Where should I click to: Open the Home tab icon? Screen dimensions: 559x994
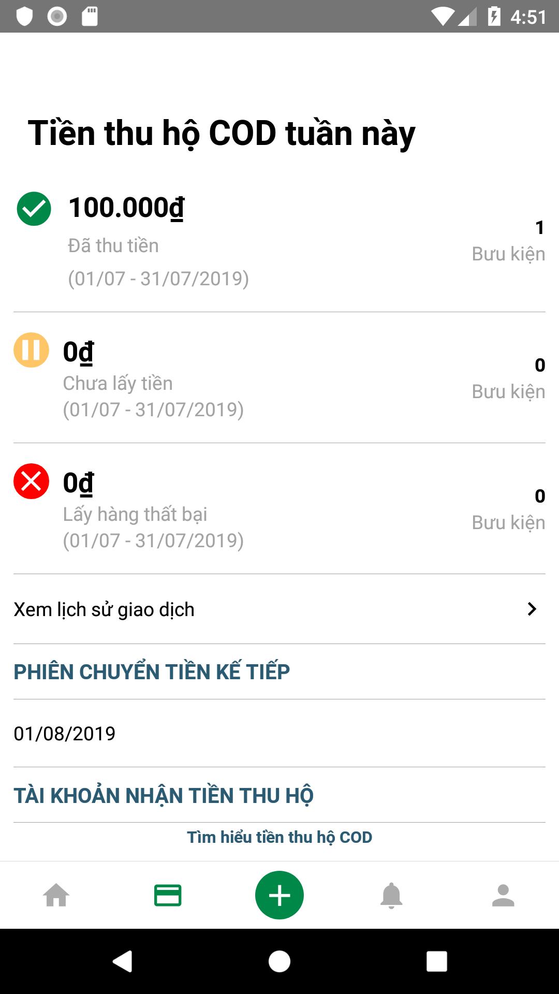[56, 895]
